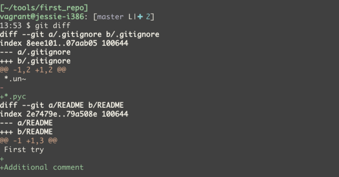Click the @@ -1 +1,3 @@ hunk header
The width and height of the screenshot is (339, 177).
click(x=29, y=140)
